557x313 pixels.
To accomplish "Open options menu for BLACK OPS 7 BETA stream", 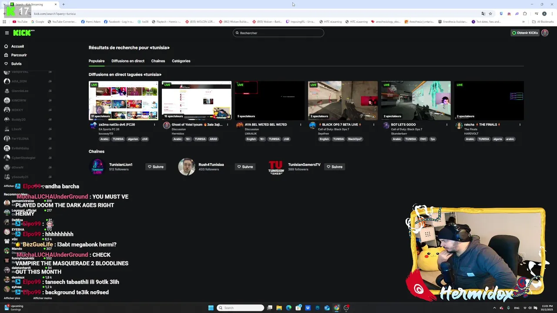I will pos(373,125).
